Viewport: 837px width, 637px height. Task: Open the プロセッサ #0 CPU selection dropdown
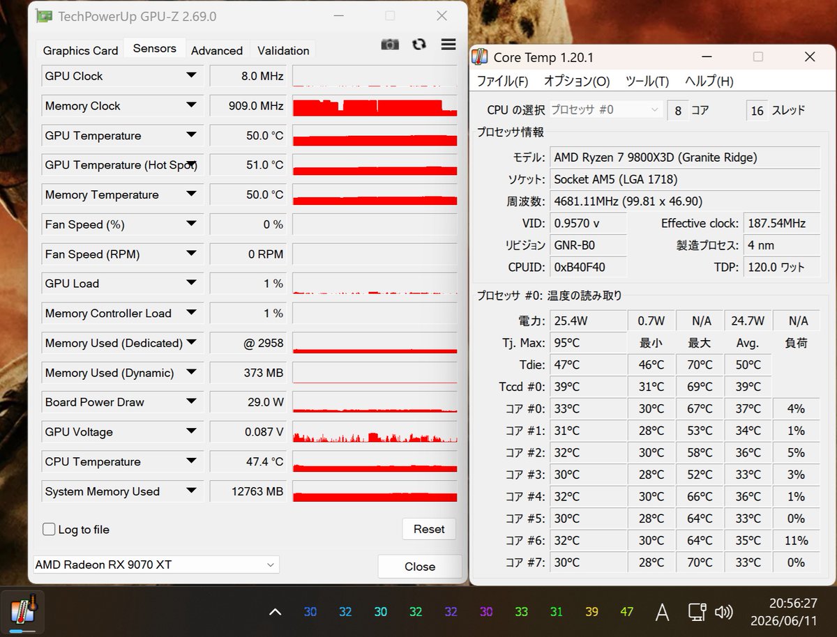[605, 109]
